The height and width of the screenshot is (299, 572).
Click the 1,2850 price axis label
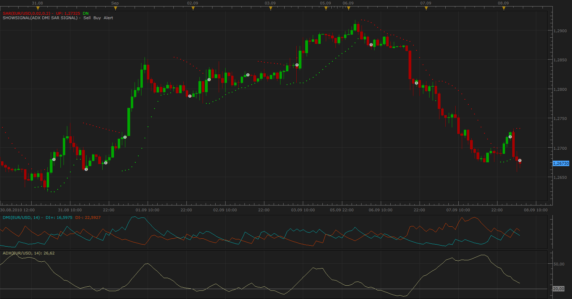coord(560,60)
